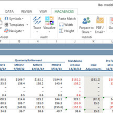Click the Prepare to Share people icon
Viewport: 113px width, 113px height.
86,21
